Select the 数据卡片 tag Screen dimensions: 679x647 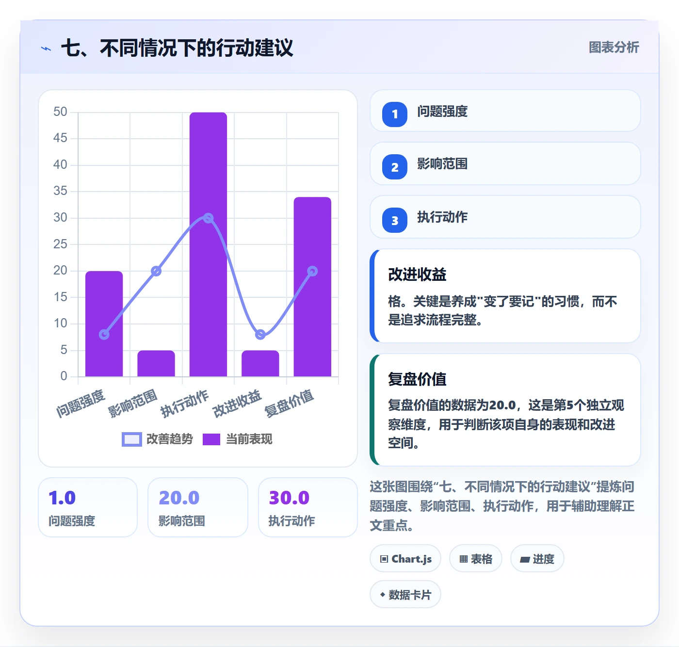click(405, 595)
